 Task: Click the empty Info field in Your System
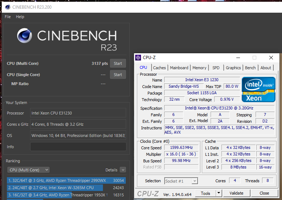pyautogui.click(x=78, y=147)
